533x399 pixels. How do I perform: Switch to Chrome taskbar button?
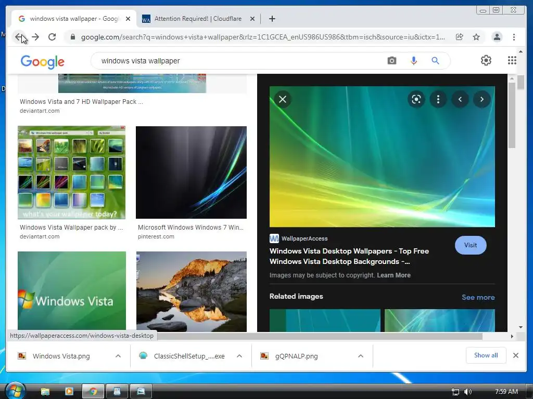click(x=93, y=392)
